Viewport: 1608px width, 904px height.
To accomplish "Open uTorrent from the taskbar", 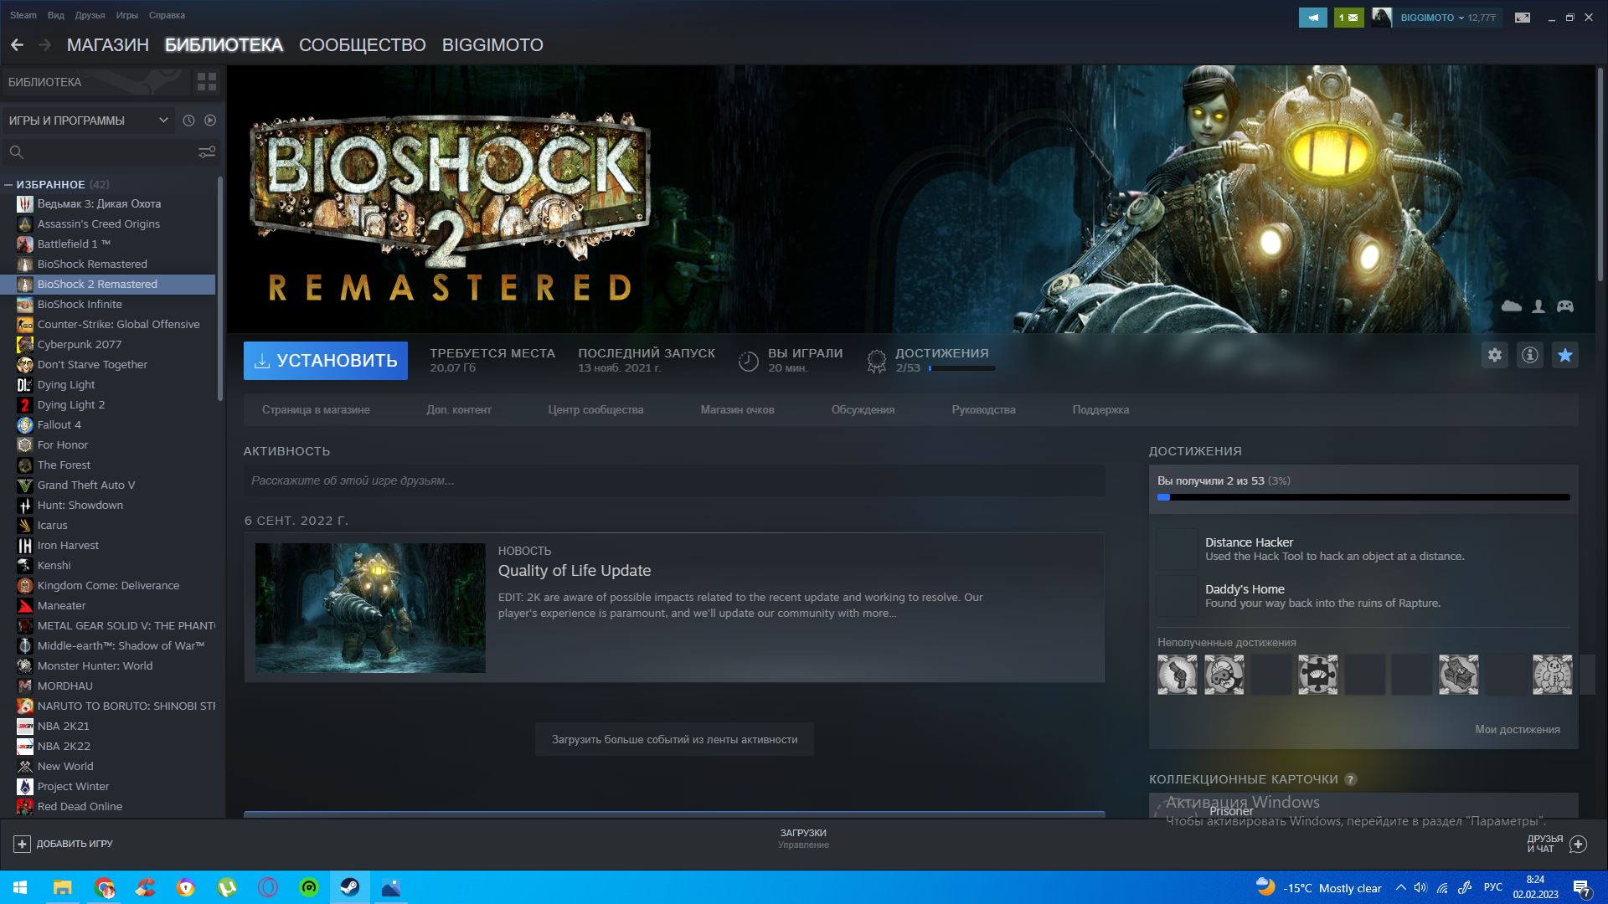I will (x=227, y=887).
